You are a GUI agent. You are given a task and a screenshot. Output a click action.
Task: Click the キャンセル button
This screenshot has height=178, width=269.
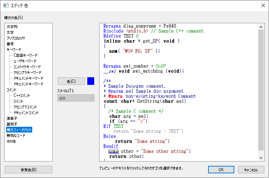click(x=250, y=169)
